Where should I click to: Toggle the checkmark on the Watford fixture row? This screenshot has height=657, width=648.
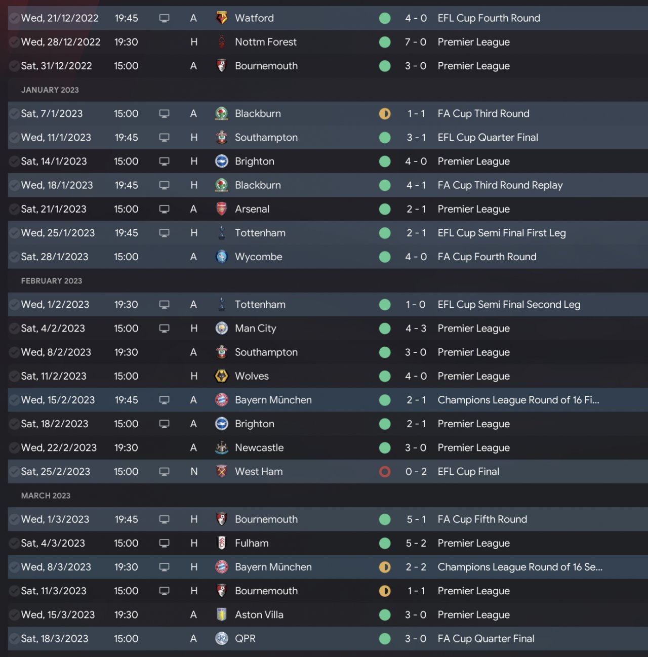[14, 18]
